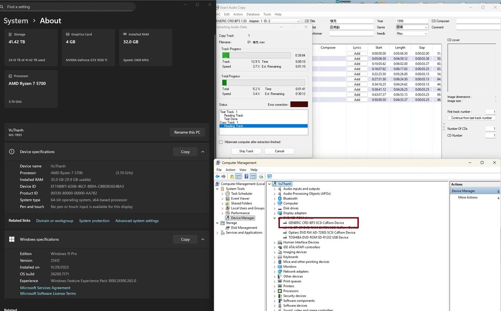Click the Network adapters category icon

click(280, 271)
